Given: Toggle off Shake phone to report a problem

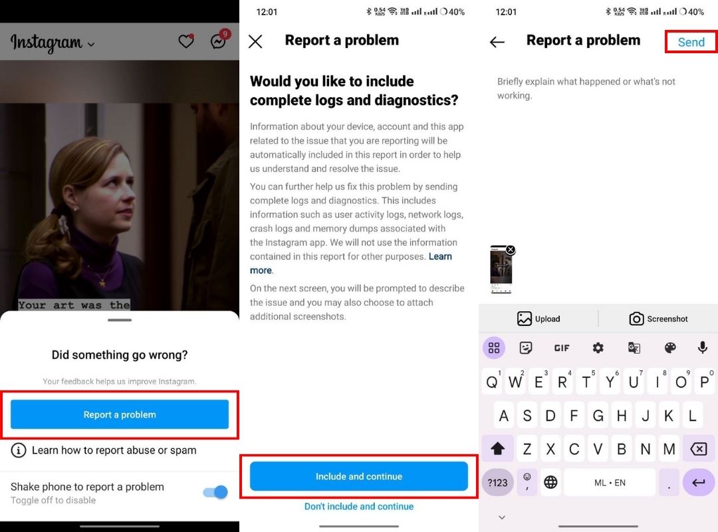Looking at the screenshot, I should tap(215, 492).
